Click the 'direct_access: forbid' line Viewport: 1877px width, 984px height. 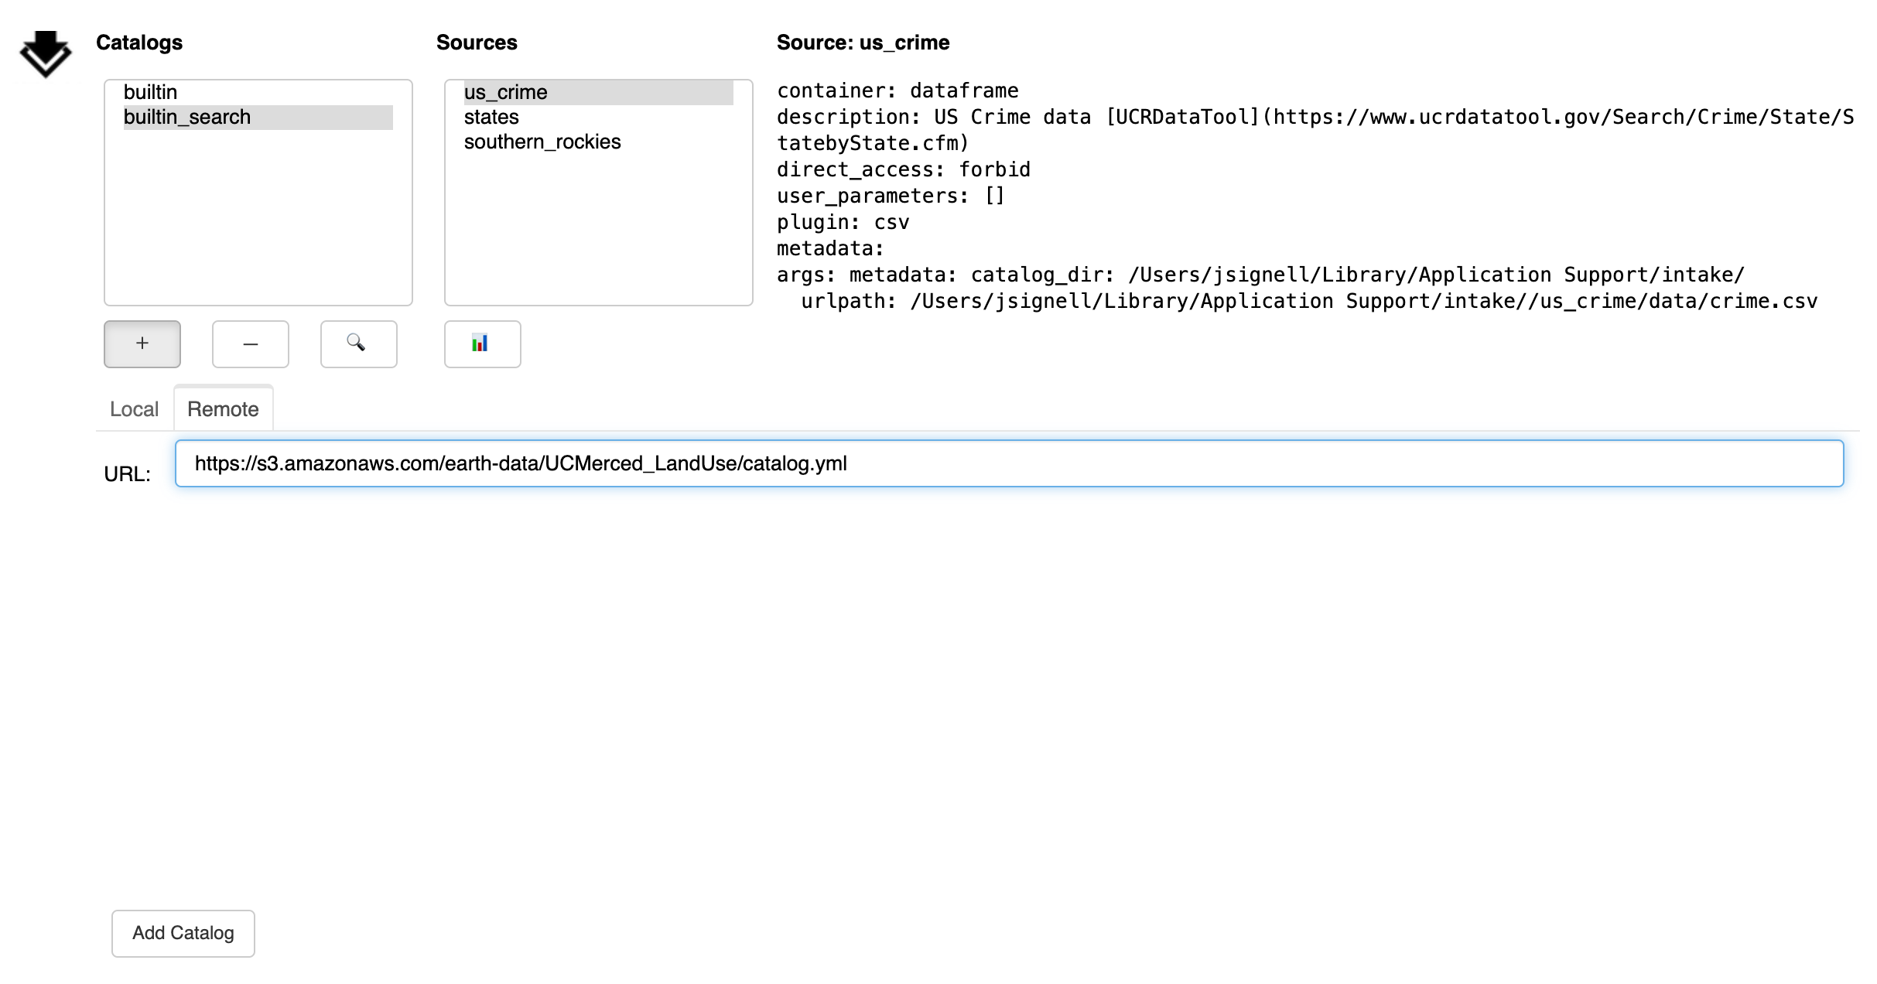pyautogui.click(x=904, y=170)
